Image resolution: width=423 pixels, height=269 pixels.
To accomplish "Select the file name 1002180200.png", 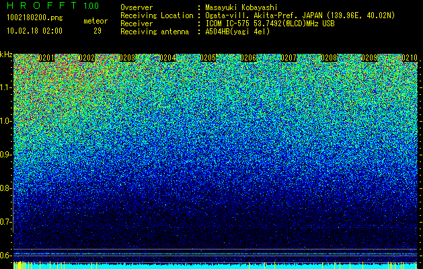I will (34, 18).
